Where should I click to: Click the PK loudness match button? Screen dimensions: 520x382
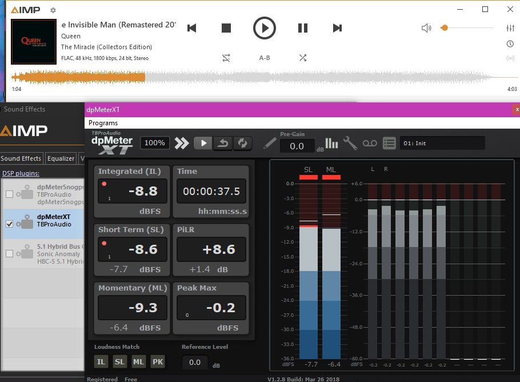(158, 362)
